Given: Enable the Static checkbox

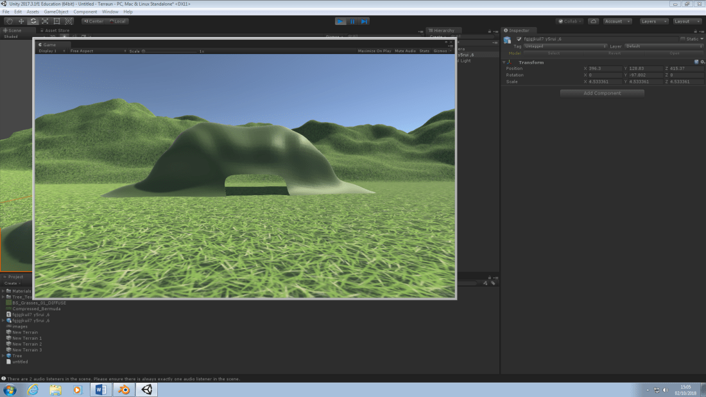Looking at the screenshot, I should click(x=683, y=39).
